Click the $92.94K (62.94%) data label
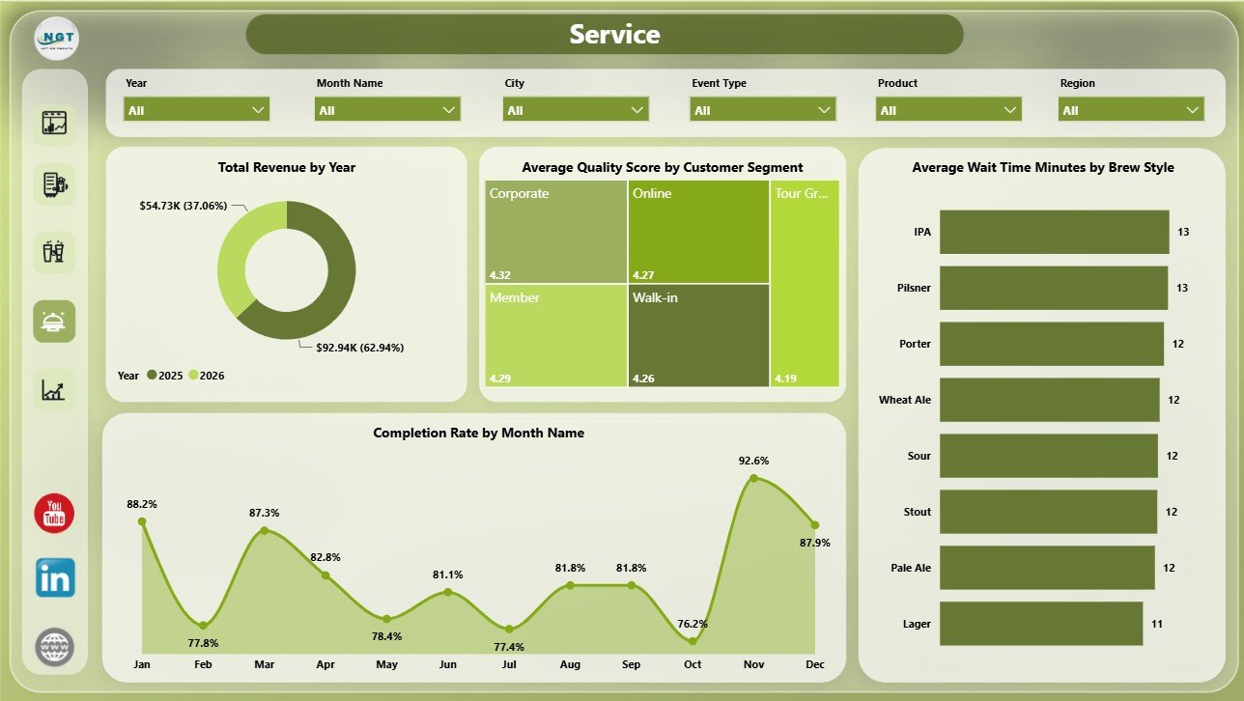Viewport: 1244px width, 701px height. coord(360,347)
